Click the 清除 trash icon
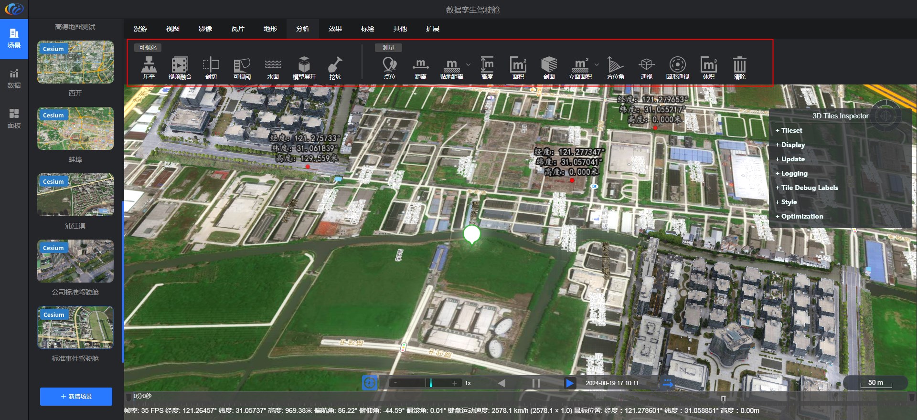Screen dimensions: 917x420 [739, 68]
